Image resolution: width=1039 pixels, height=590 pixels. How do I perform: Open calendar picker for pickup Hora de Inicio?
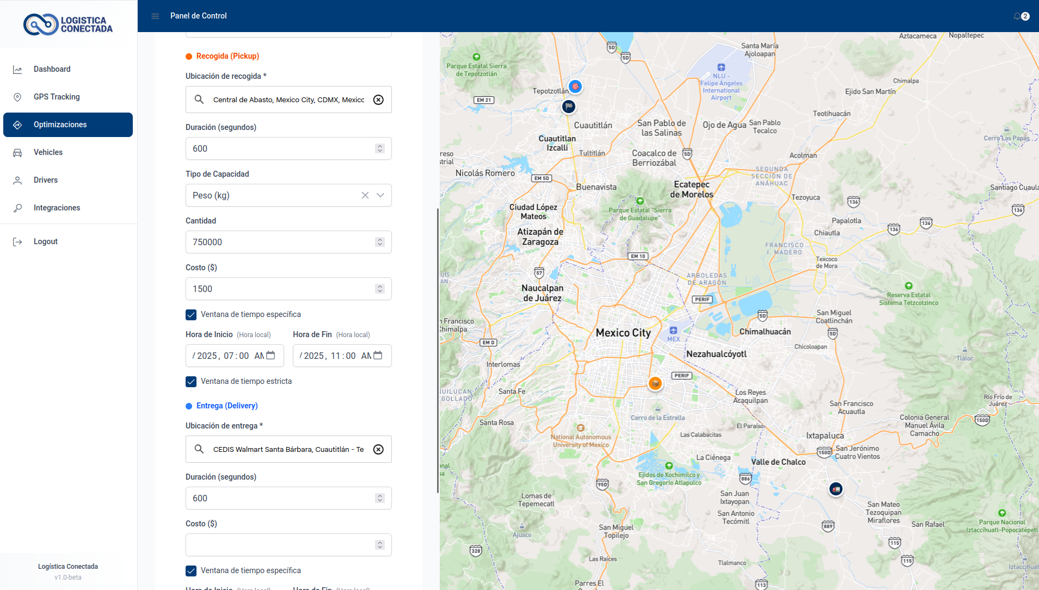[x=270, y=356]
